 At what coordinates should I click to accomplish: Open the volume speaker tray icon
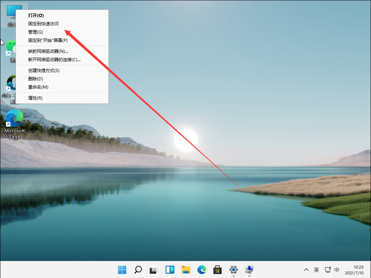337,270
